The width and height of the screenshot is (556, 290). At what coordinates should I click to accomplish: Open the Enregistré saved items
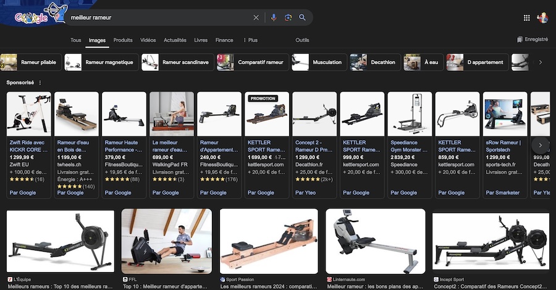point(533,39)
